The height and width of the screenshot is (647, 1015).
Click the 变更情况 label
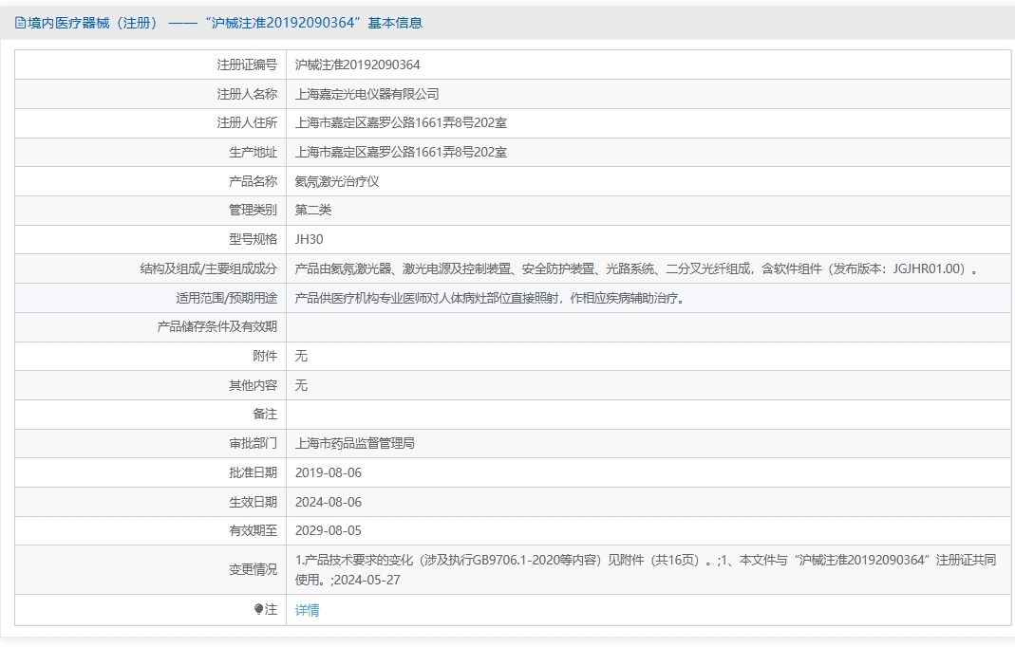tap(253, 570)
